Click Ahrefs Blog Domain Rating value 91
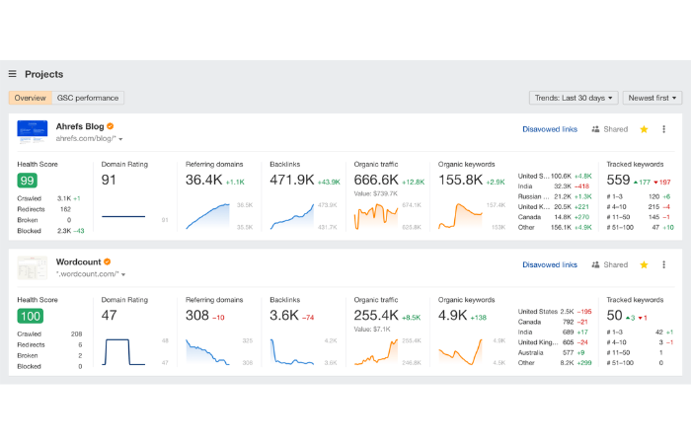 coord(109,180)
